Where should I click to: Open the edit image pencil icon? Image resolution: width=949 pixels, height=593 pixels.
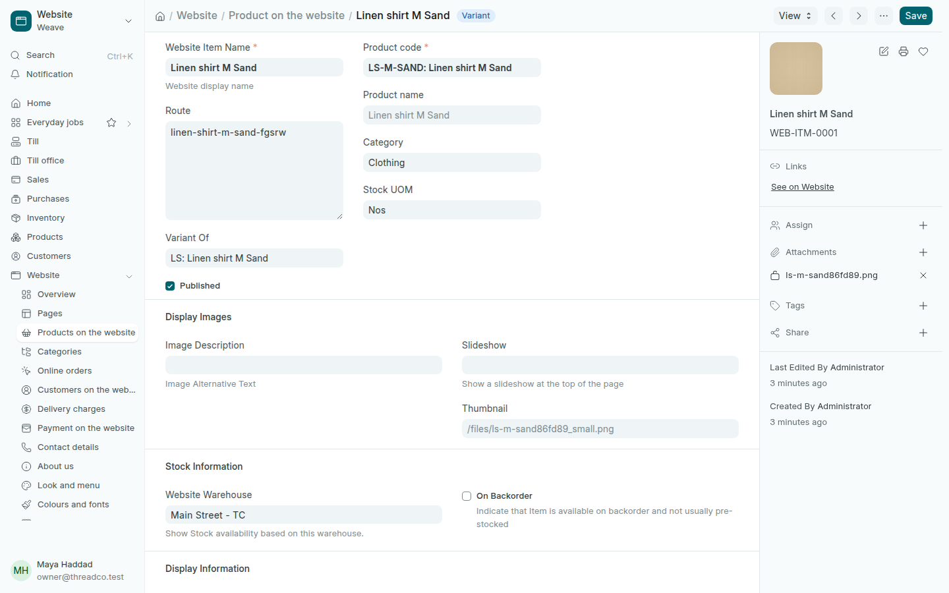[884, 51]
